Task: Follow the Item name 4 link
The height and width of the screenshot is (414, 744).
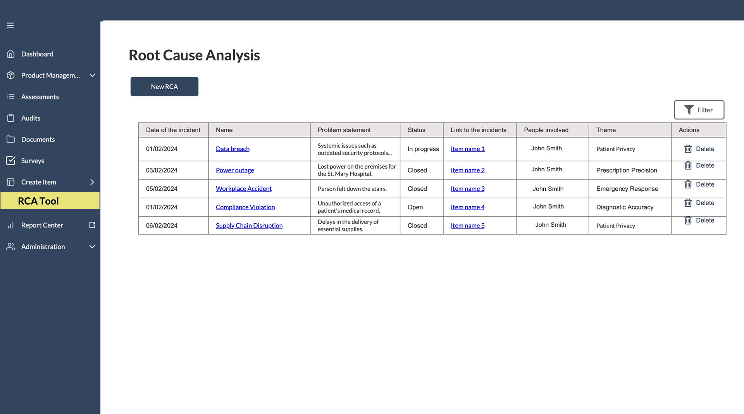Action: [467, 207]
